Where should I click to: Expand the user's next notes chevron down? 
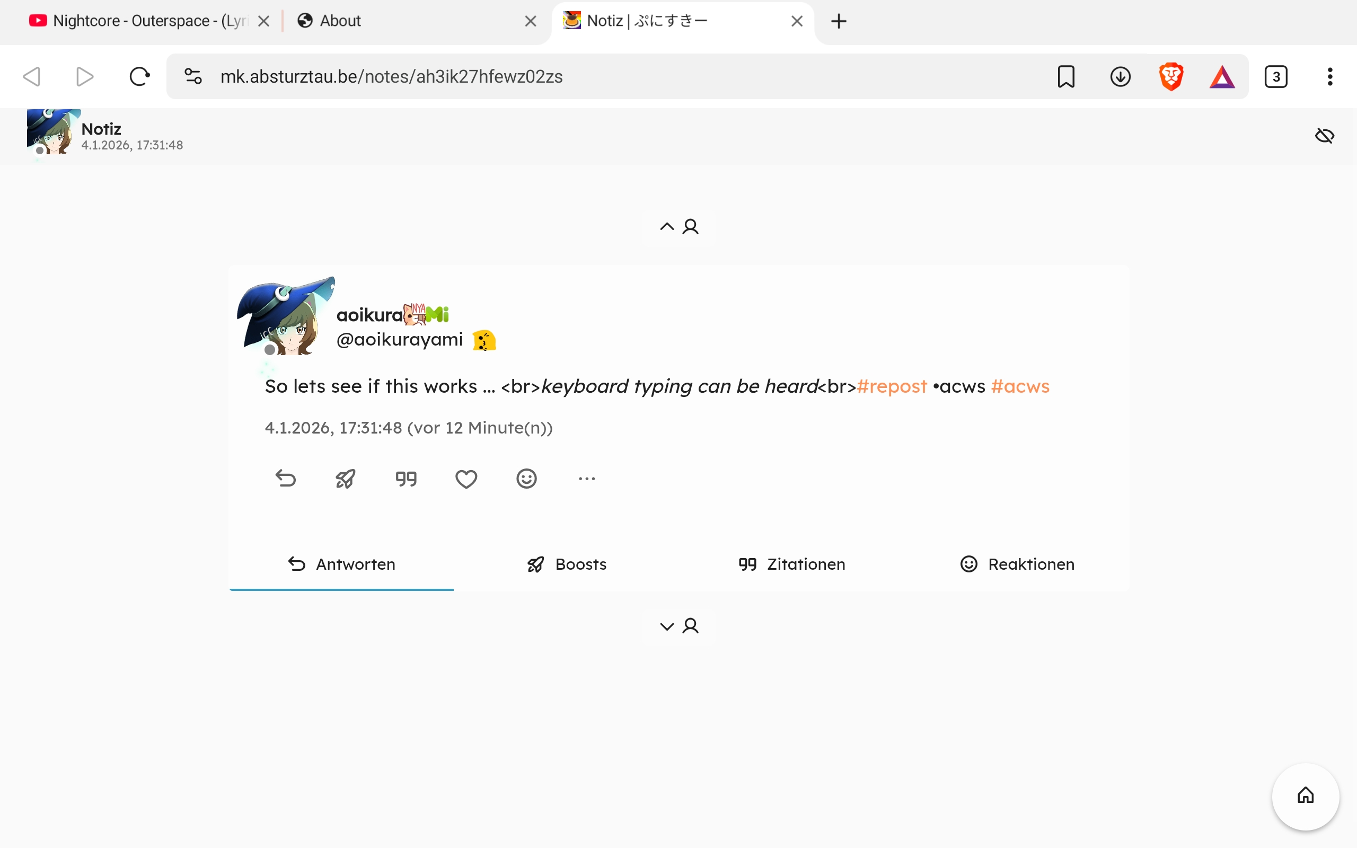tap(678, 626)
